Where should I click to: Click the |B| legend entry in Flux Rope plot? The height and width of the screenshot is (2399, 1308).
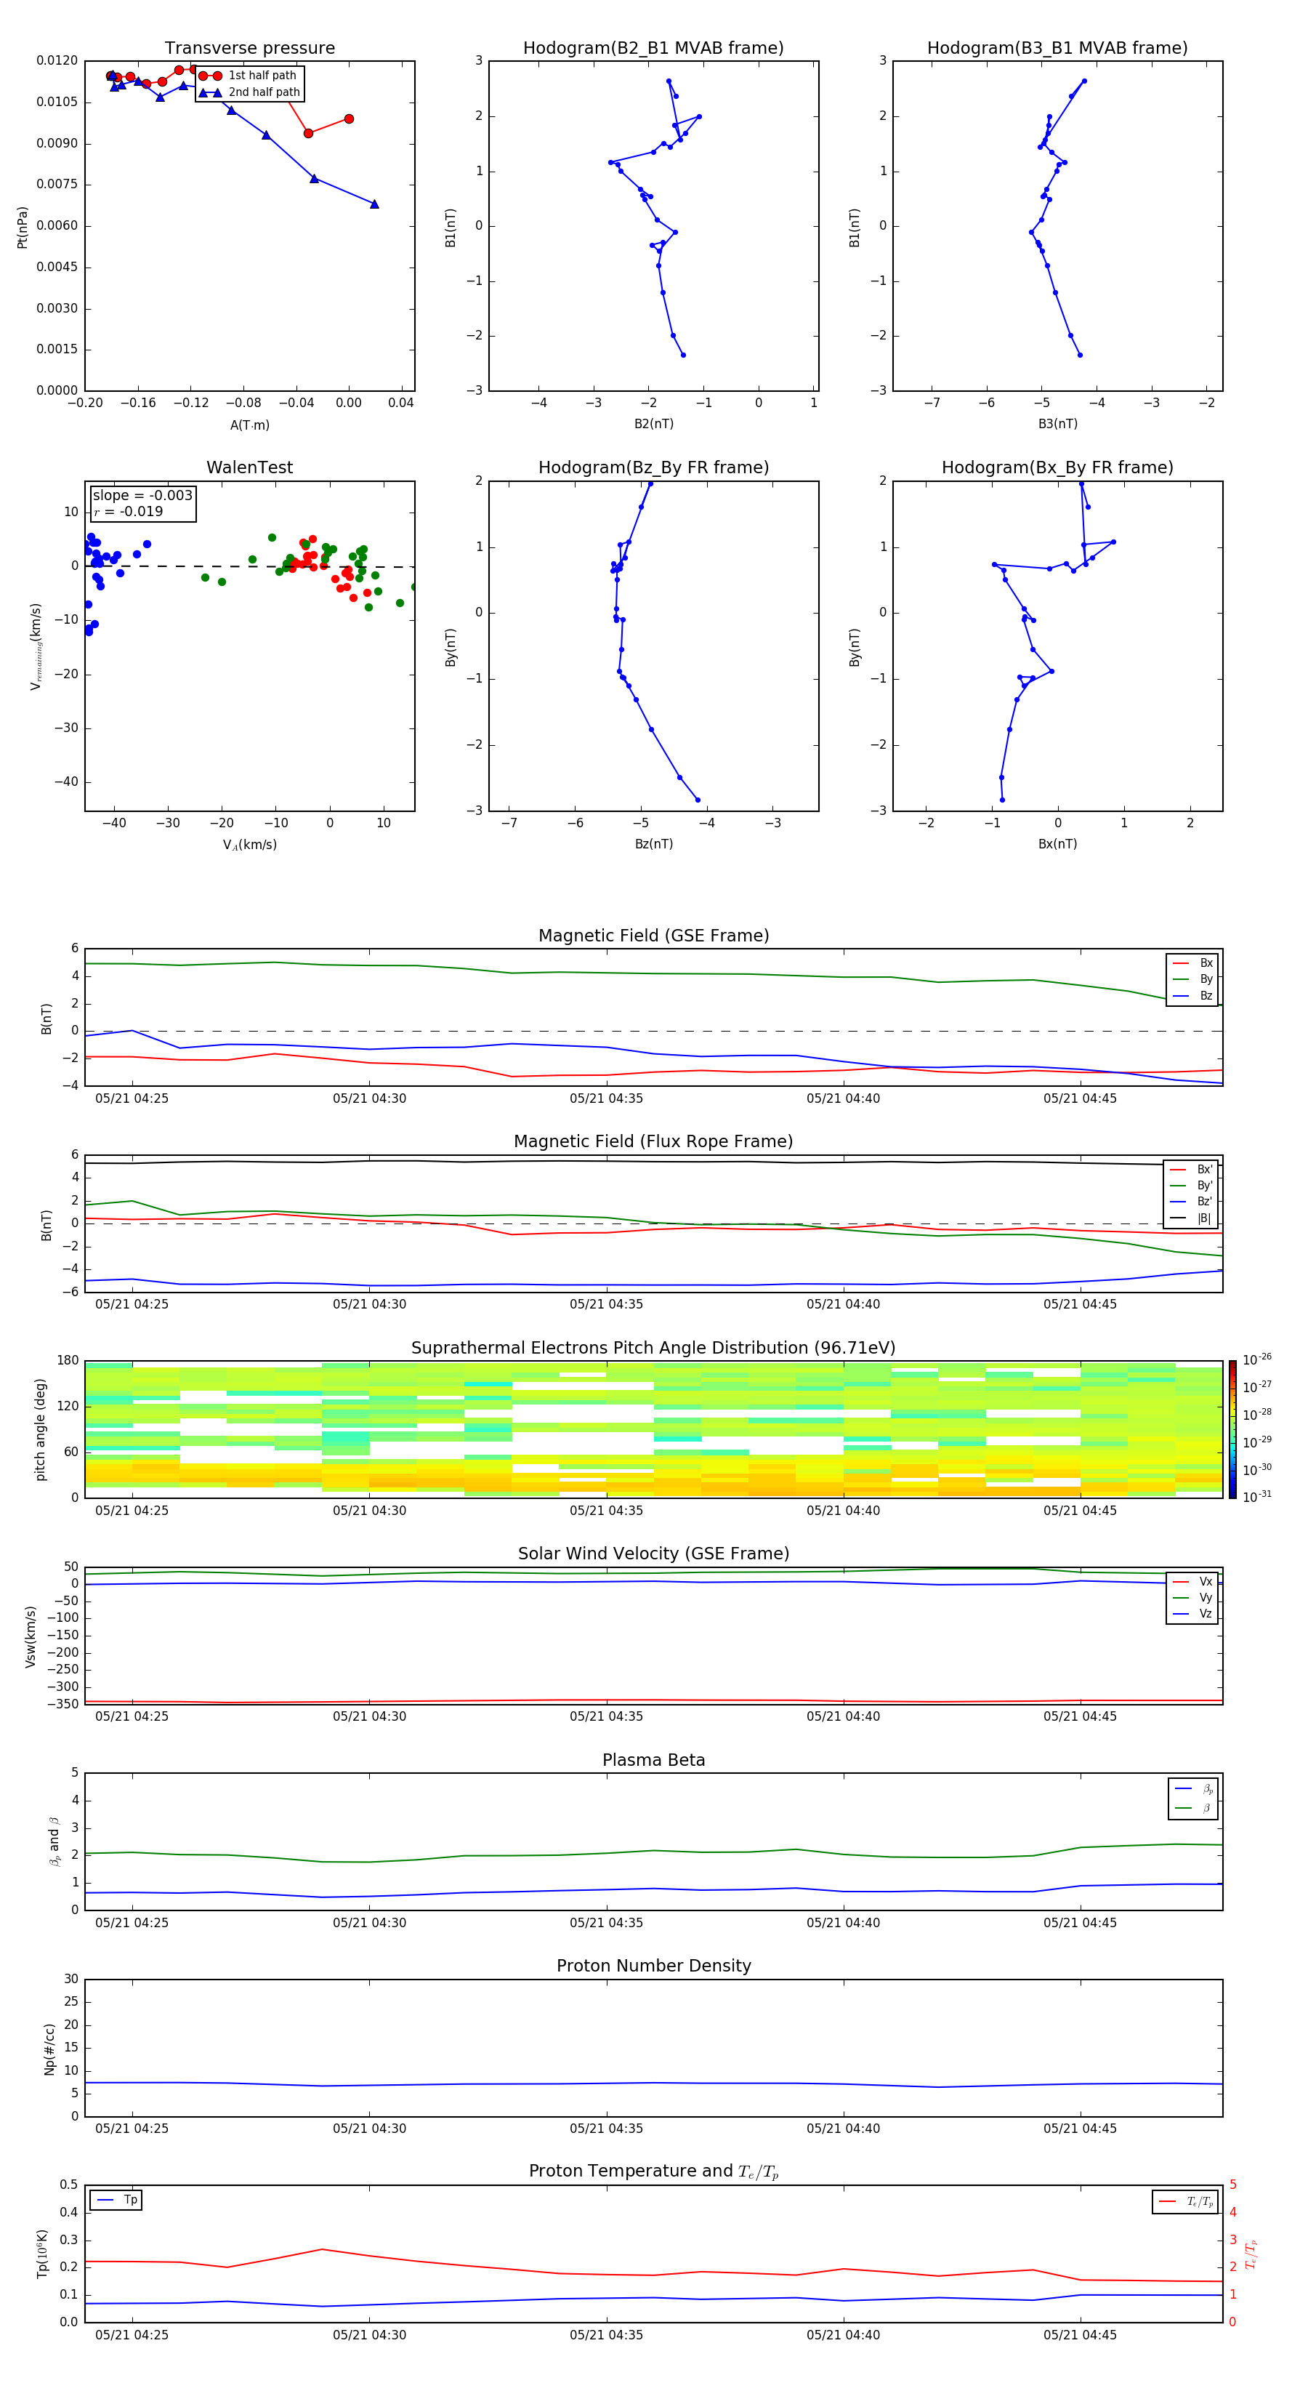click(1191, 1218)
